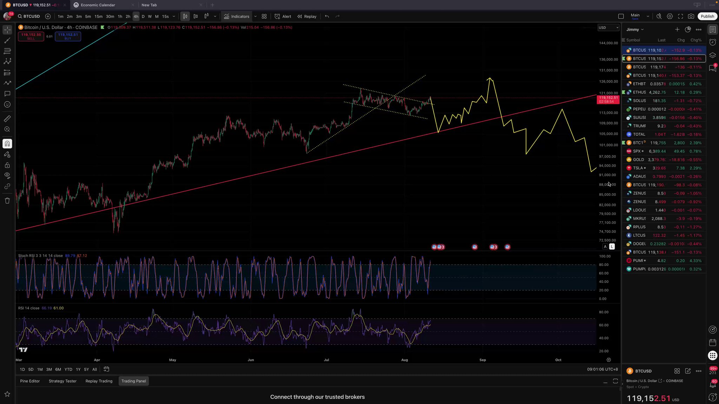Open the object tree layers panel
719x404 pixels.
pos(712,55)
